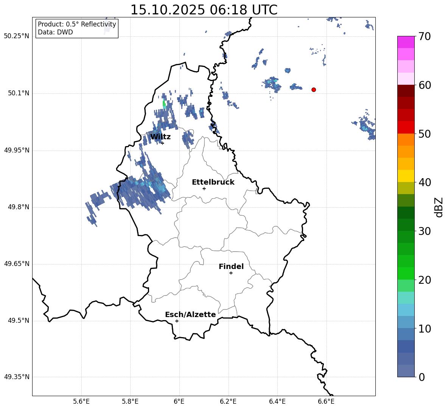This screenshot has height=409, width=448.
Task: Click the cross marker below Ettelbruck
Action: (204, 188)
